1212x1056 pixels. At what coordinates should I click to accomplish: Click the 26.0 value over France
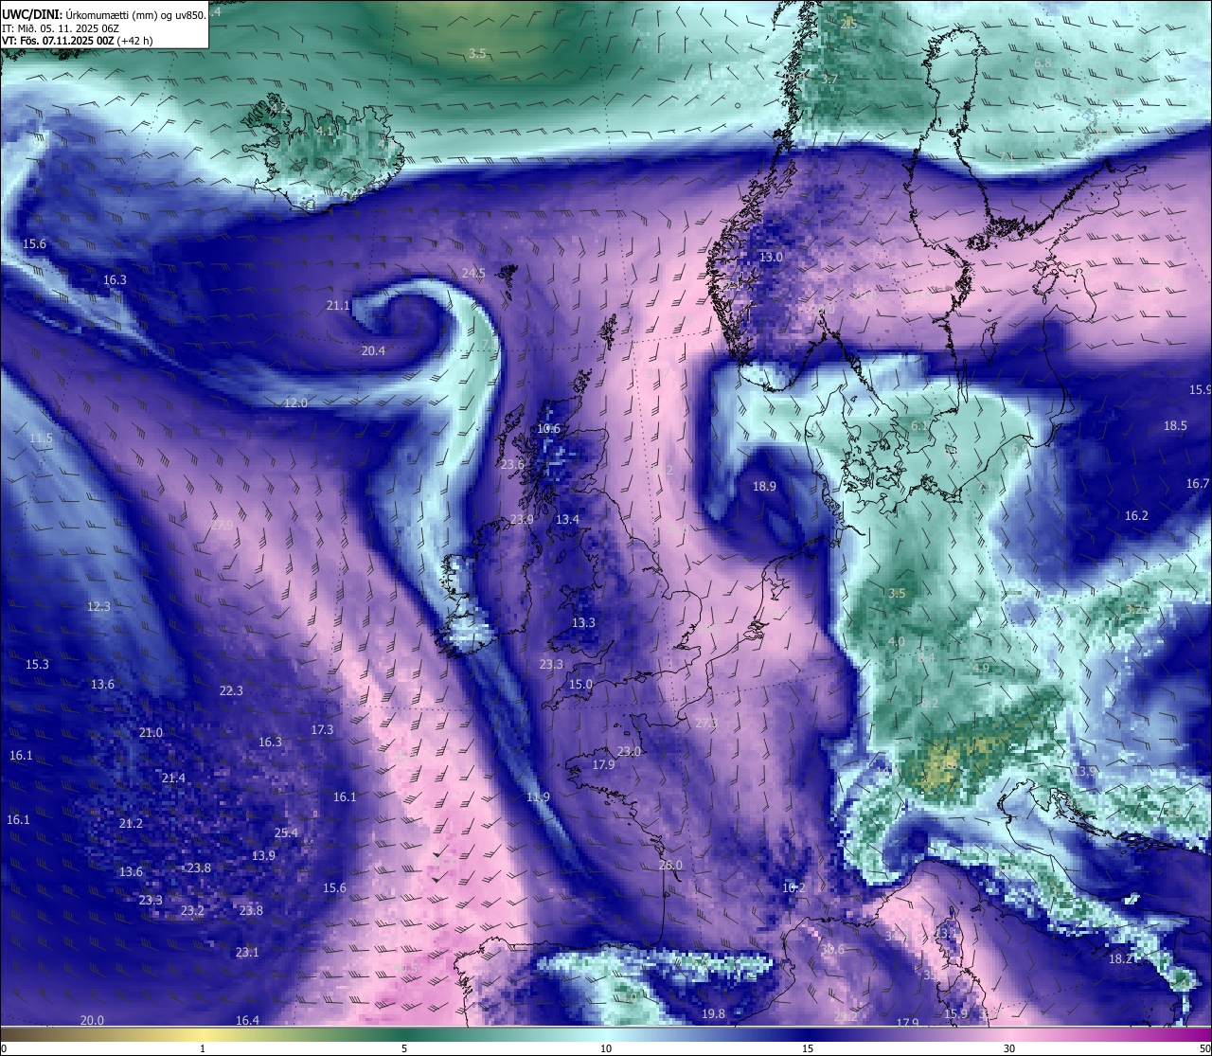point(670,865)
